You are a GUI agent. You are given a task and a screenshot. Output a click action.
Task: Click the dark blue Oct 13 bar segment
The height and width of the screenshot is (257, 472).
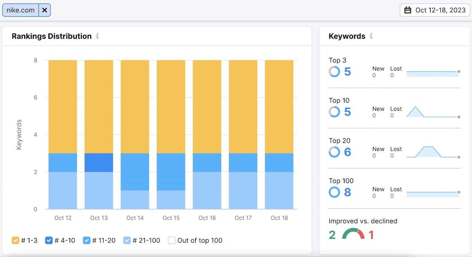tap(99, 162)
